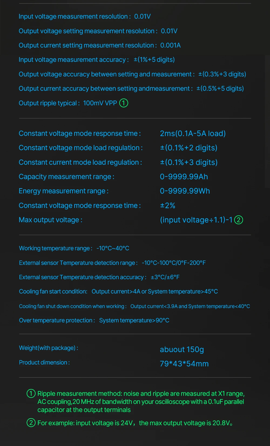The width and height of the screenshot is (270, 446).
Task: Click the (input voltage÷1.1)-1 formula
Action: pos(196,220)
